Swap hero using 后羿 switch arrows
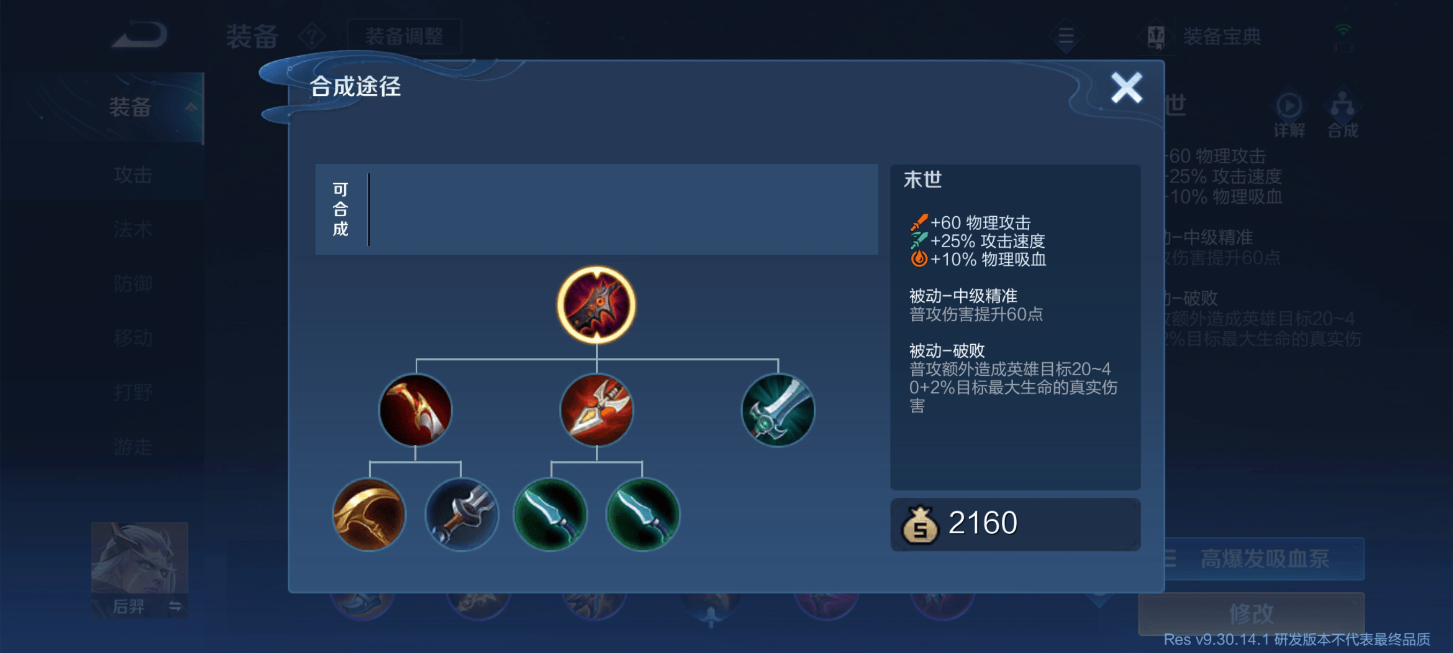The image size is (1453, 653). 175,606
